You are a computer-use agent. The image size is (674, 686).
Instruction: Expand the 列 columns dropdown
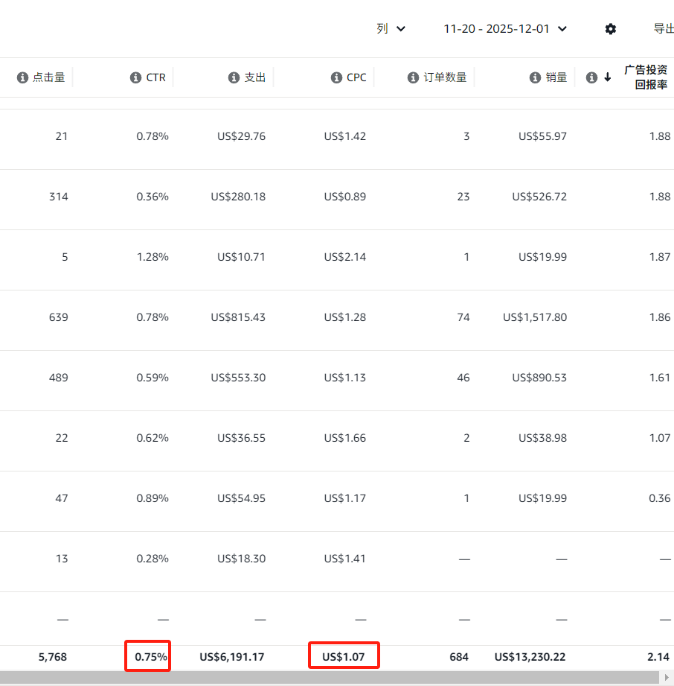[391, 29]
